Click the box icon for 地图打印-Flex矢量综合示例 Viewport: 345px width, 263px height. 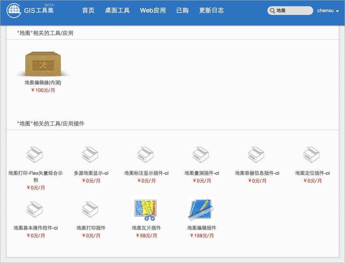click(x=35, y=155)
